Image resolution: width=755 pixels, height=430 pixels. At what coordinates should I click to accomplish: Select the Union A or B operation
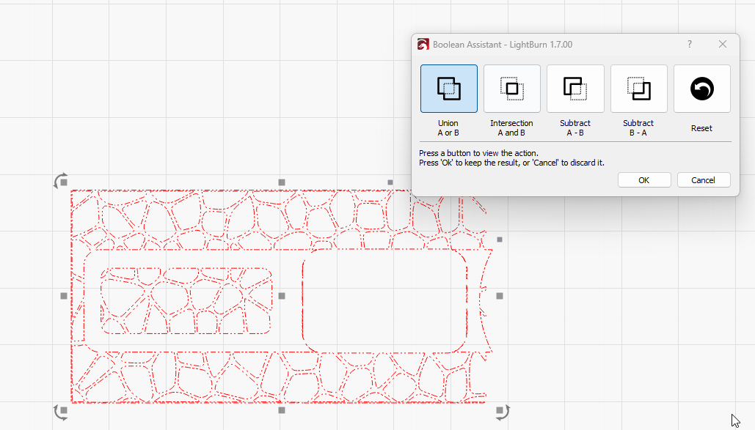click(x=449, y=89)
